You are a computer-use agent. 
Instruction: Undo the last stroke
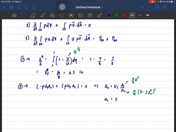pos(142,7)
